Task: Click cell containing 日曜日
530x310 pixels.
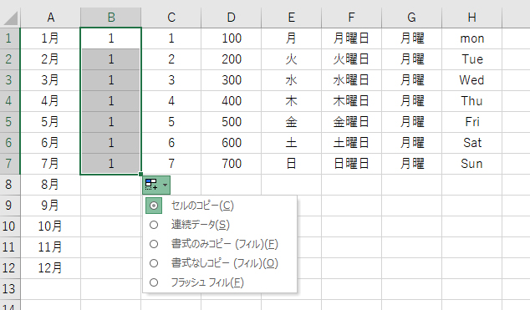Action: pyautogui.click(x=352, y=164)
